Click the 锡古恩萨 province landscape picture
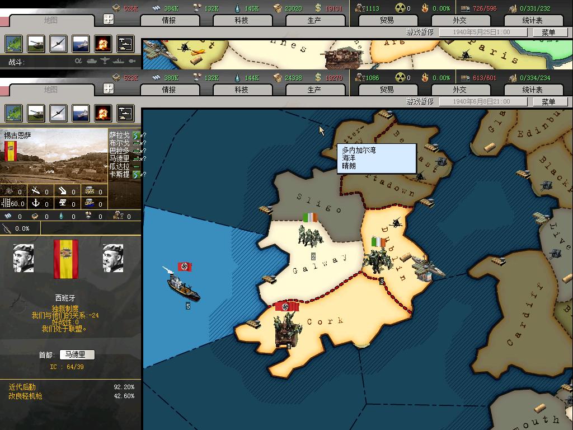The width and height of the screenshot is (573, 430). [54, 156]
